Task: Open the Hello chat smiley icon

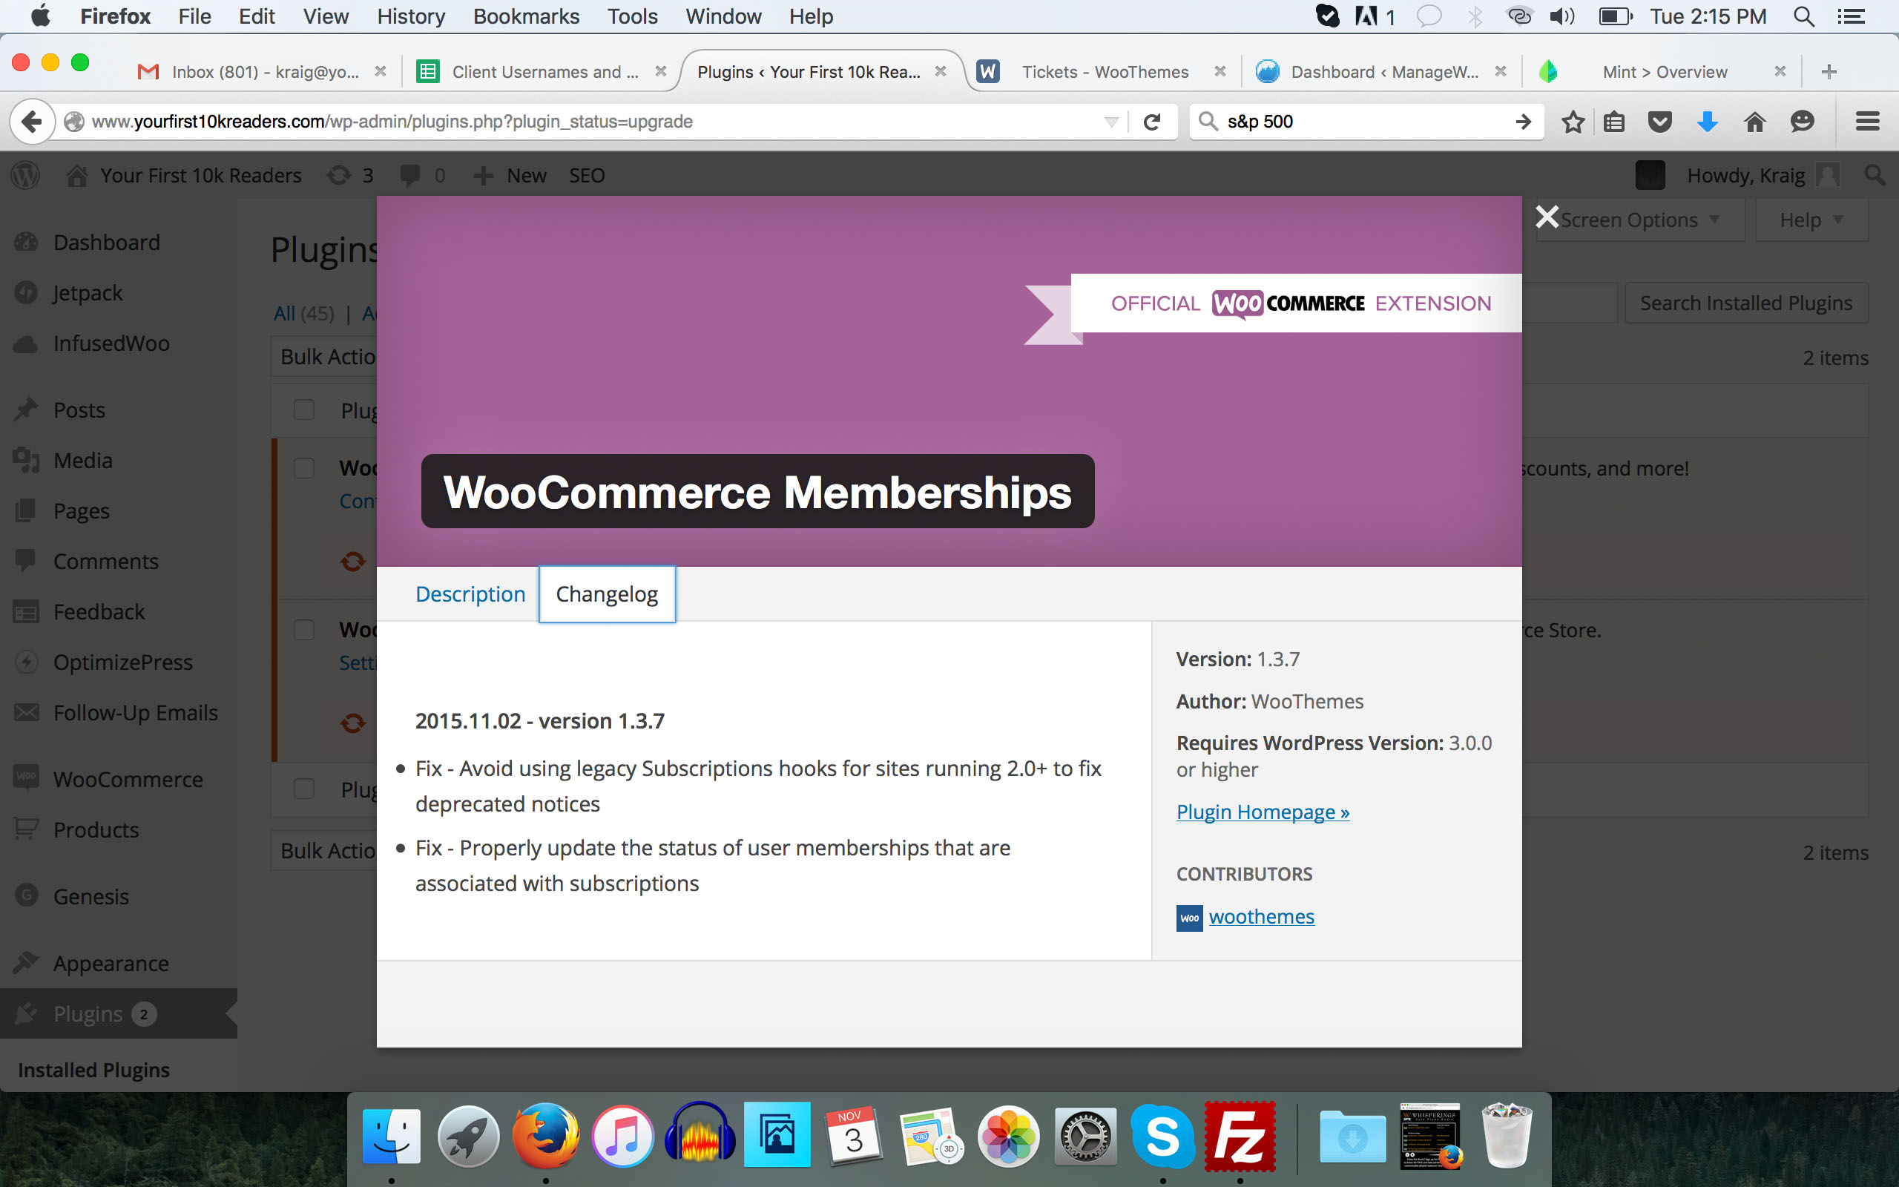Action: click(1803, 122)
